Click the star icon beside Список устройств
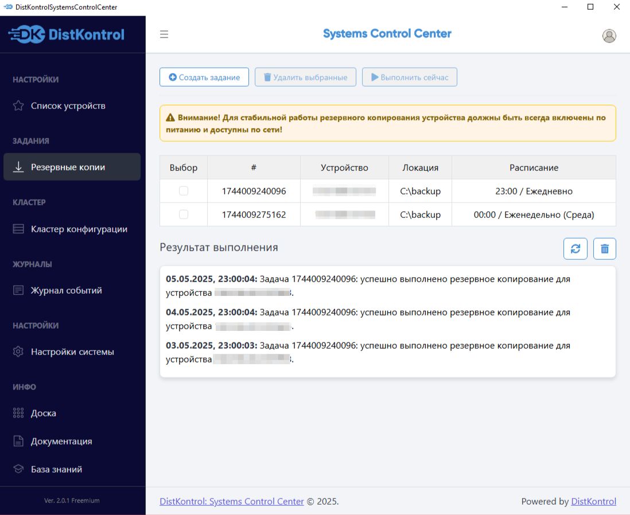 [x=18, y=106]
